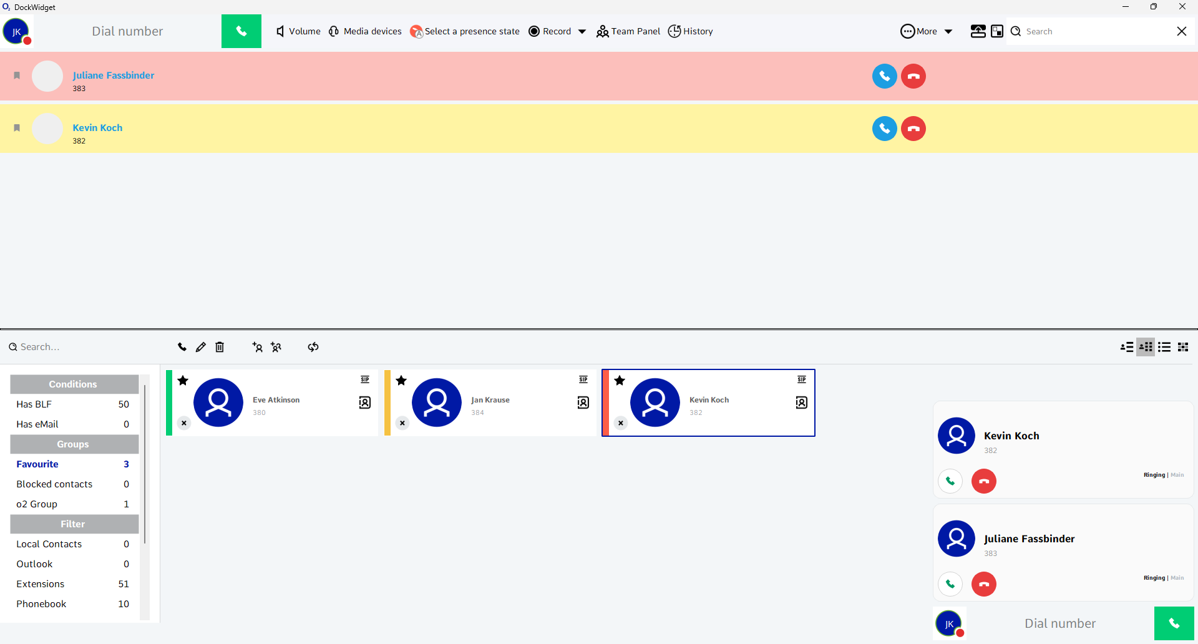Toggle favourite star on Jan Krause
Viewport: 1198px width, 644px height.
coord(401,381)
